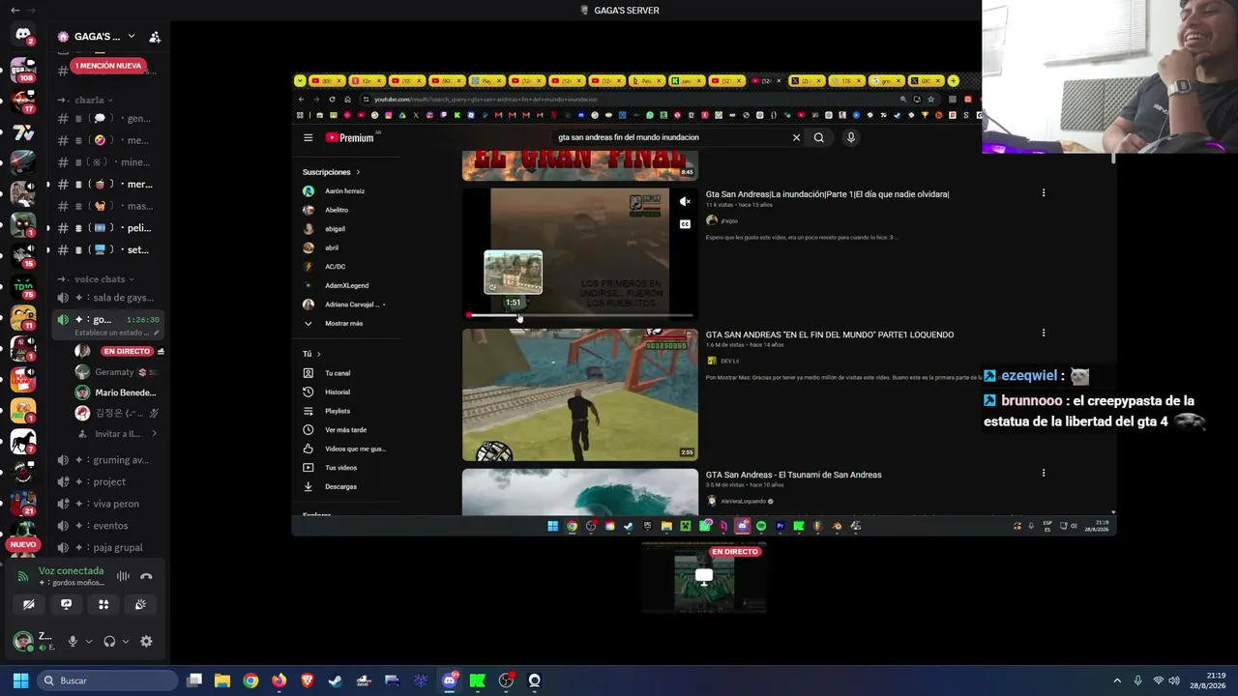This screenshot has width=1238, height=696.
Task: Clear the YouTube search query
Action: tap(796, 137)
